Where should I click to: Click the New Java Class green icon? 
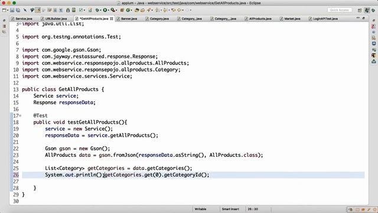(x=128, y=10)
